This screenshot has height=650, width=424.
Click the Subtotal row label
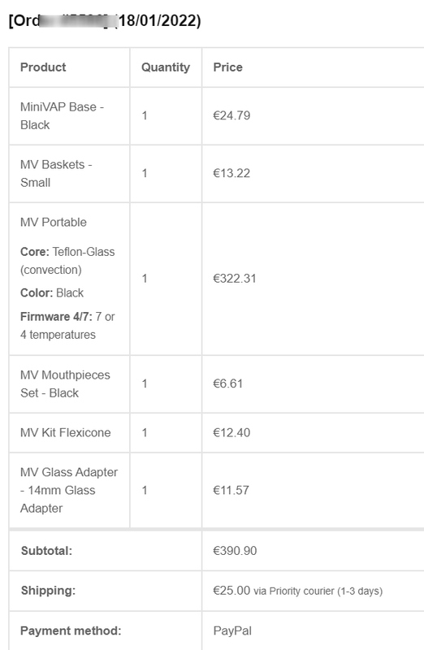coord(46,551)
